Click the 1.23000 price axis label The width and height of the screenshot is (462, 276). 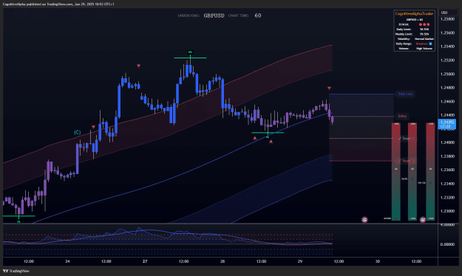click(x=447, y=211)
